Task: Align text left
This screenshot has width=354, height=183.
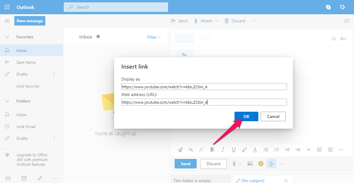Action: [319, 150]
